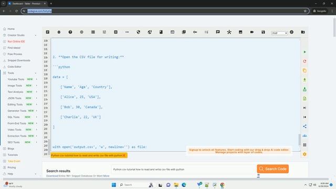This screenshot has width=336, height=189.
Task: Click the web window toolbar icon
Action: [x=172, y=32]
